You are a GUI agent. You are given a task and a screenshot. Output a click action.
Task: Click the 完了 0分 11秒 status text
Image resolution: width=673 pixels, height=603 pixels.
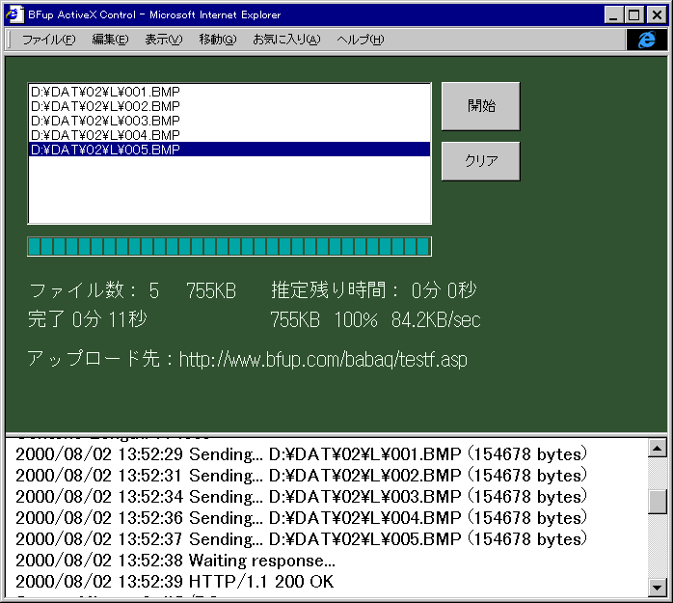[88, 319]
